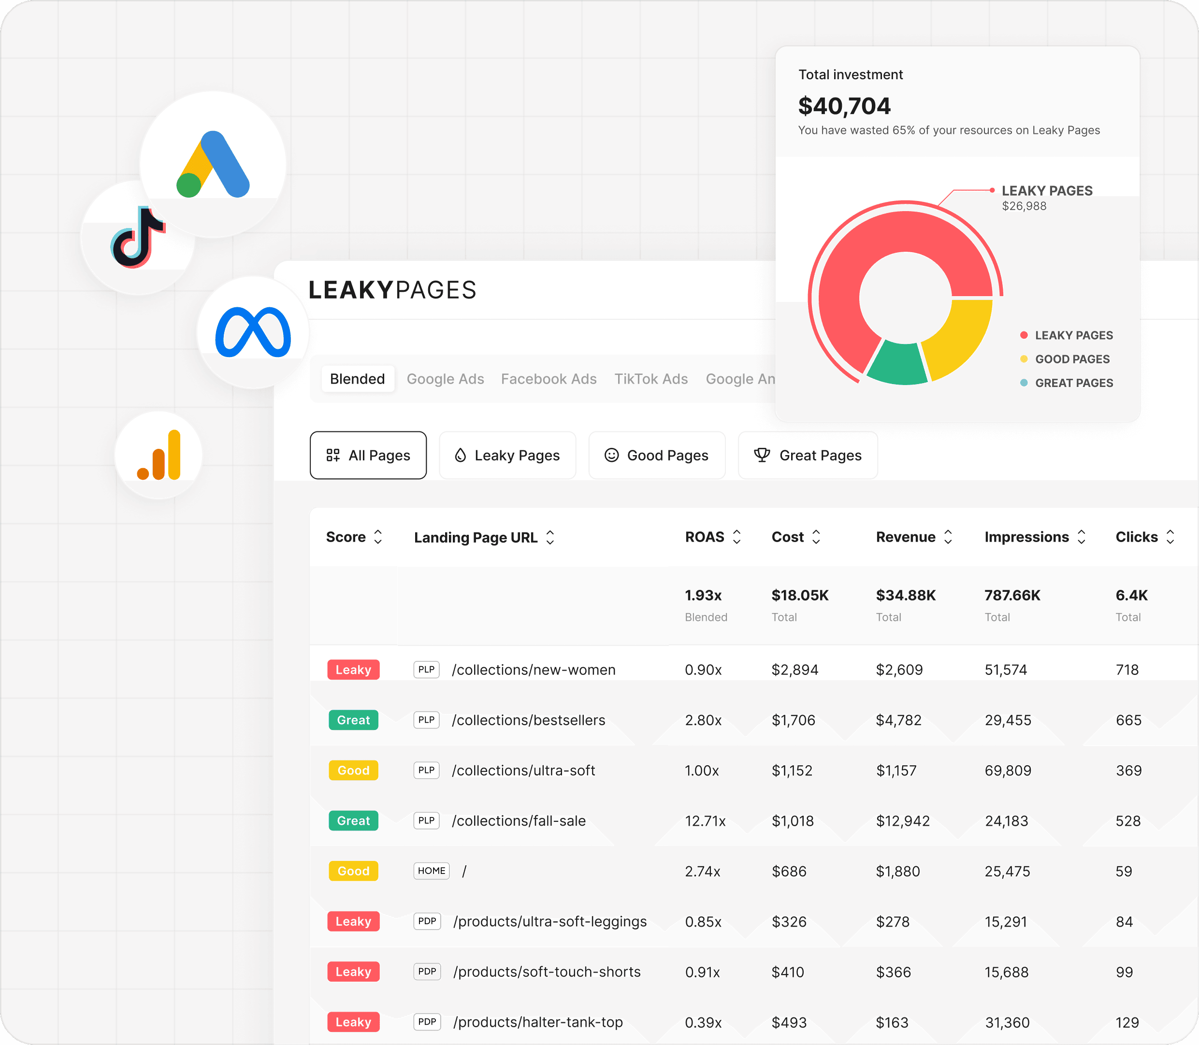
Task: Click the red Leaky Pages legend dot
Action: pyautogui.click(x=1024, y=335)
